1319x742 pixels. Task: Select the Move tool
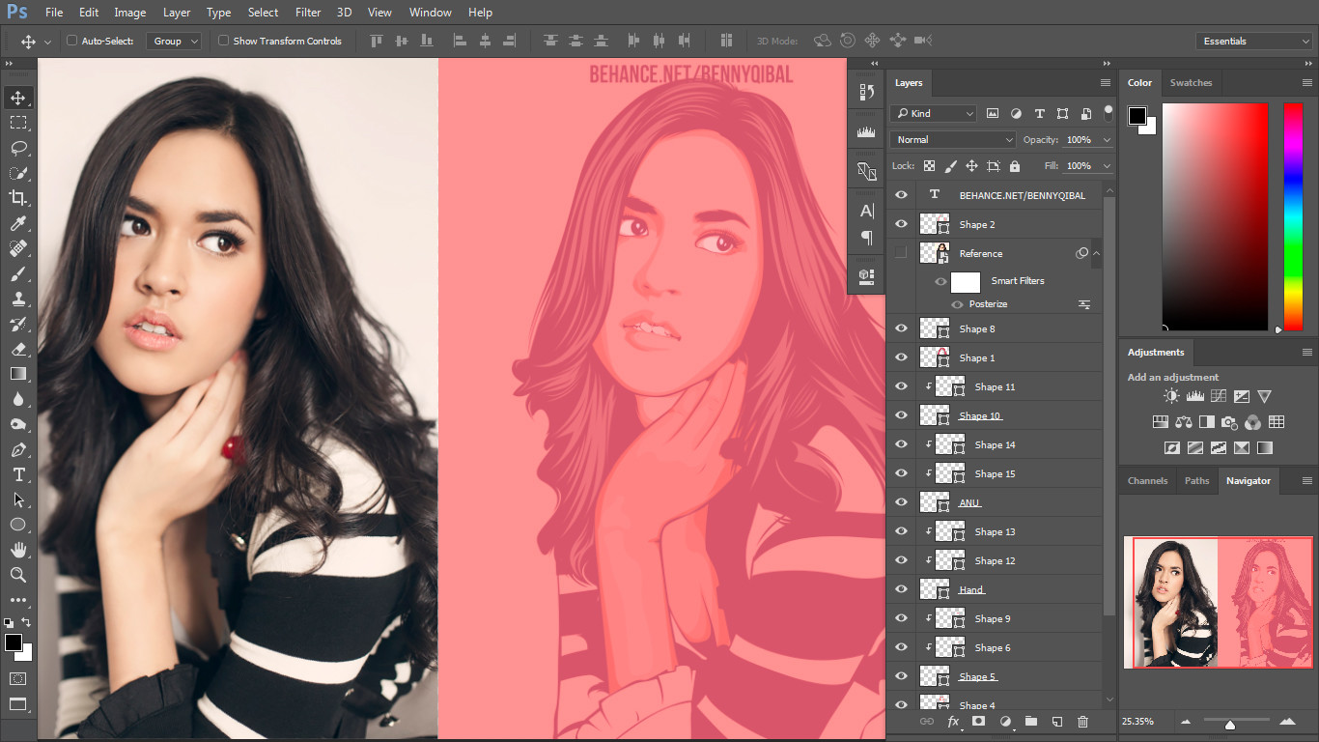pyautogui.click(x=18, y=98)
